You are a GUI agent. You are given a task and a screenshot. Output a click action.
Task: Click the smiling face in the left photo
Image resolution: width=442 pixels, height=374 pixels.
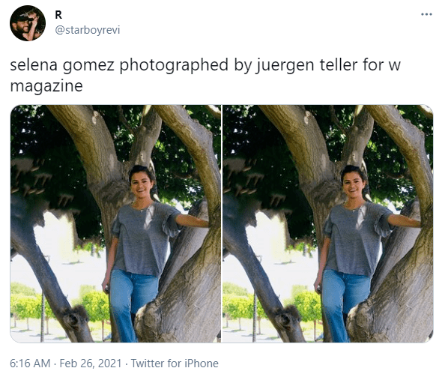coord(141,184)
